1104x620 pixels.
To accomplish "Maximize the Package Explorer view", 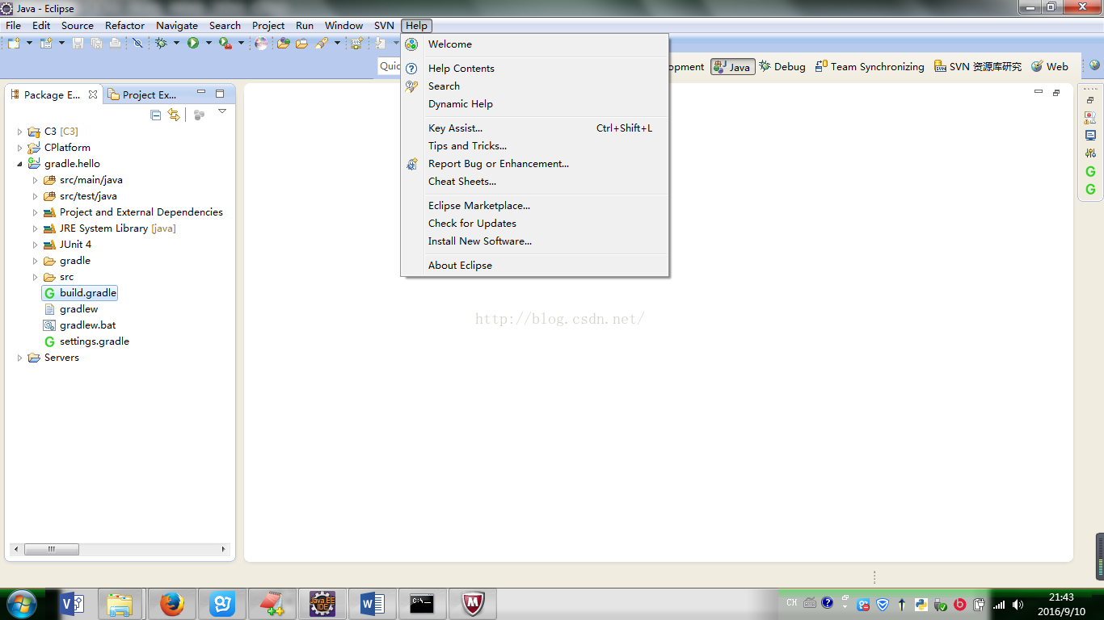I will [220, 94].
